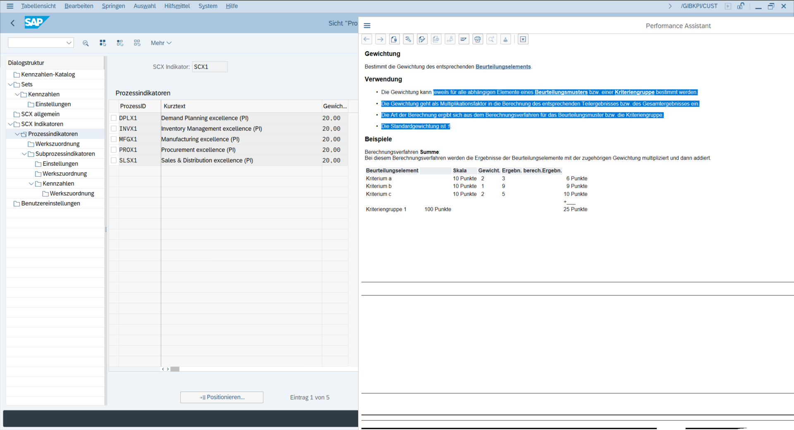Click the Select All rows icon
Viewport: 794px width, 430px height.
pyautogui.click(x=103, y=43)
